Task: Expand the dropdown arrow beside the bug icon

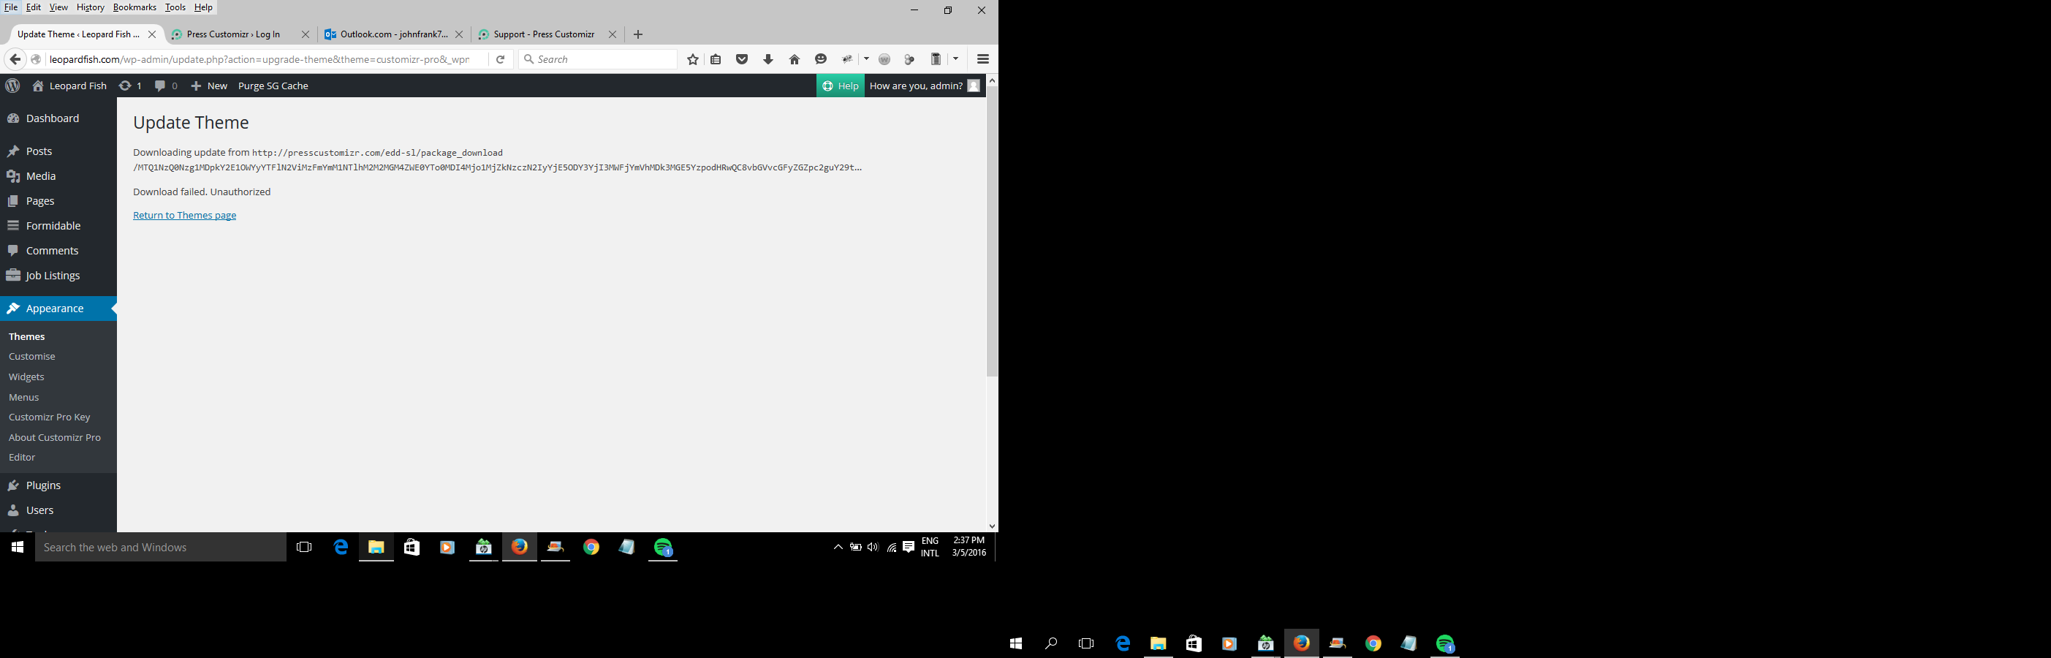Action: 866,59
